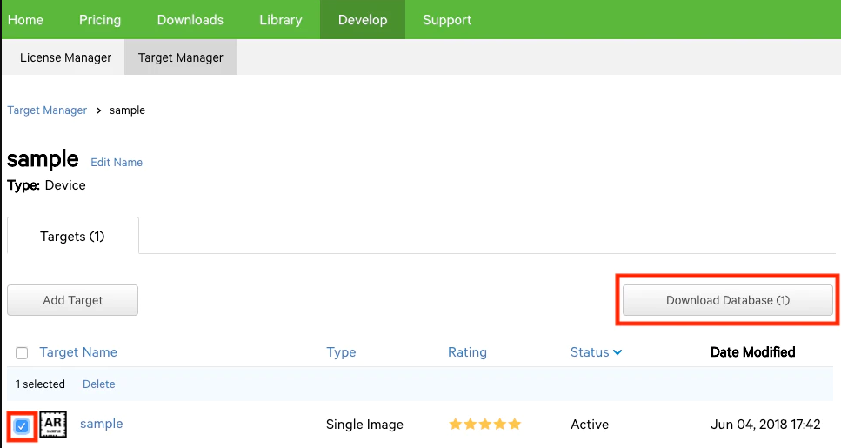The width and height of the screenshot is (841, 448).
Task: Click the AR sample target thumbnail image
Action: [53, 425]
